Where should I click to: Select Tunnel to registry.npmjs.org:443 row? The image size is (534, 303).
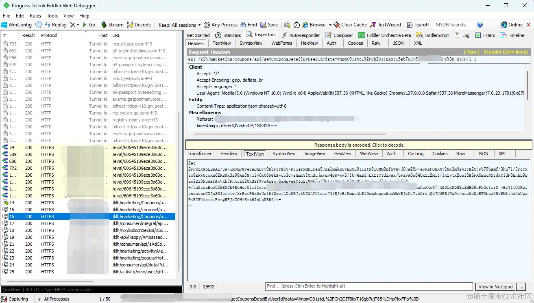coord(88,120)
